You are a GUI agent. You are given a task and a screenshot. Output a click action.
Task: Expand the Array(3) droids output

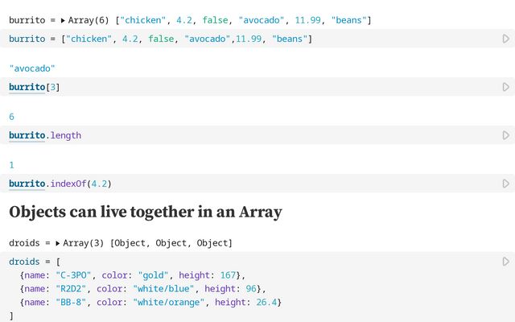tap(58, 243)
